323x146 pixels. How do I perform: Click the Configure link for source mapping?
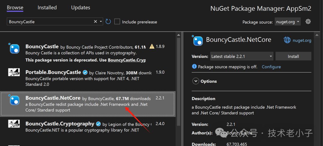pos(271,67)
